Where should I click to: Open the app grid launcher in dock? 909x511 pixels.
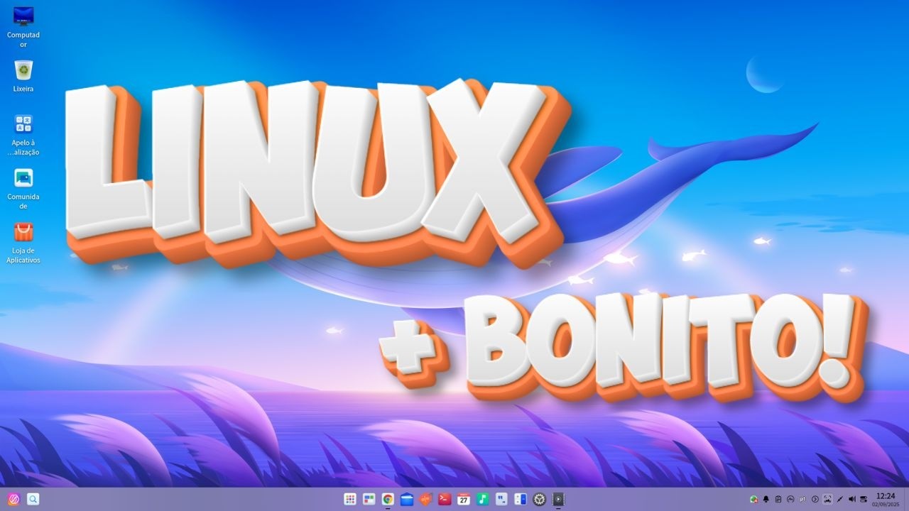tap(349, 499)
